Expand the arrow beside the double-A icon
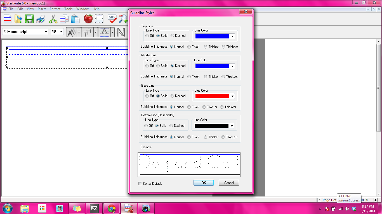The image size is (382, 214). pos(79,32)
